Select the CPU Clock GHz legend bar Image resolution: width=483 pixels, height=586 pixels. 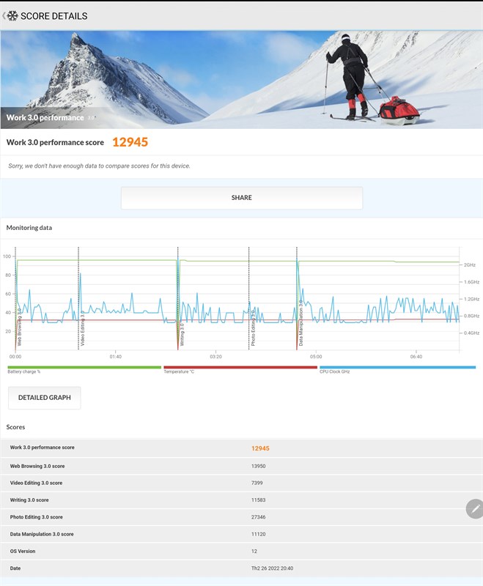pos(397,368)
